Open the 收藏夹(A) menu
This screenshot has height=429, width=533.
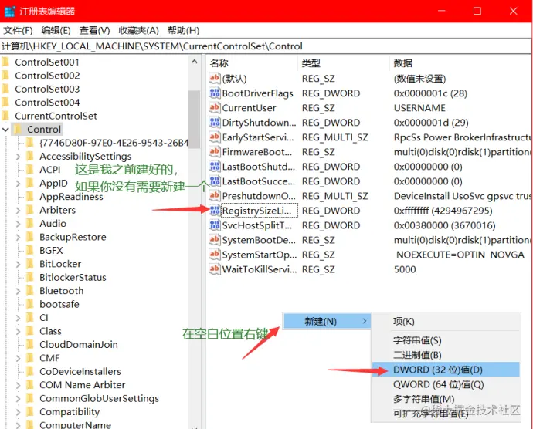click(139, 31)
